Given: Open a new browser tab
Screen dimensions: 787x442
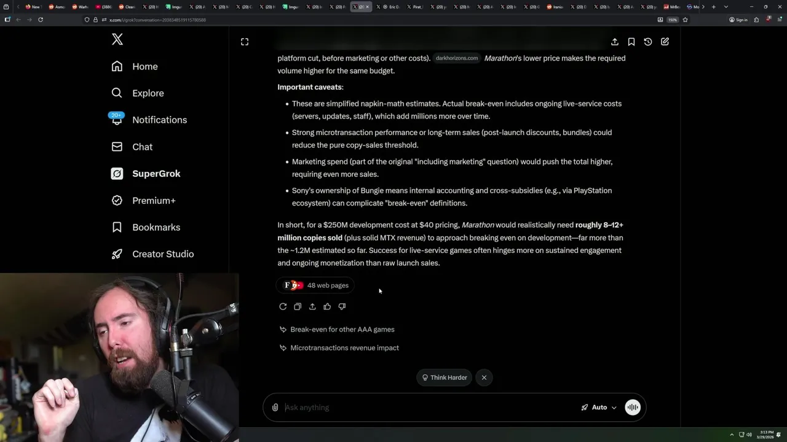Looking at the screenshot, I should tap(713, 7).
